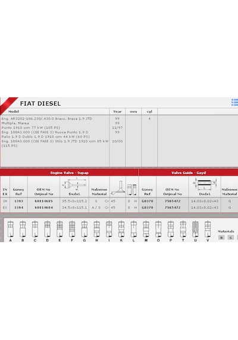Click the valve stem tip type icon
Image resolution: width=238 pixels, height=340 pixels.
pyautogui.click(x=131, y=190)
